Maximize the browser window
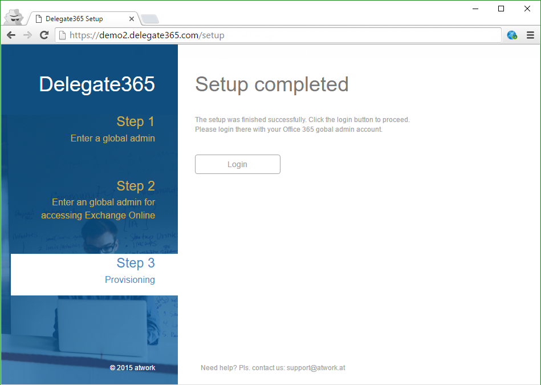 click(501, 9)
